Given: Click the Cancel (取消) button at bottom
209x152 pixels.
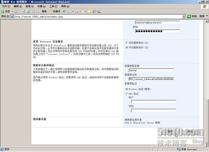Looking at the screenshot, I should [190, 132].
